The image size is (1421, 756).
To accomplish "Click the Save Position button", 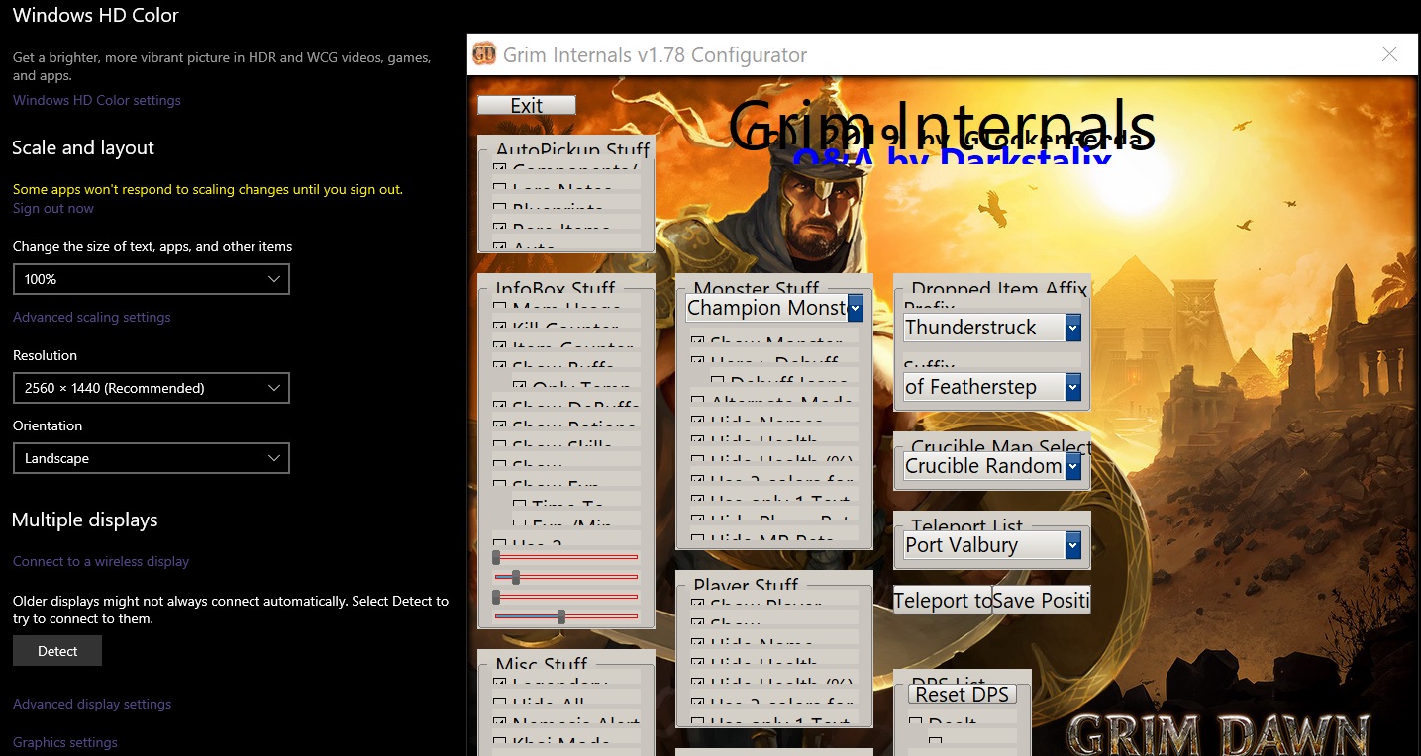I will [x=1041, y=600].
